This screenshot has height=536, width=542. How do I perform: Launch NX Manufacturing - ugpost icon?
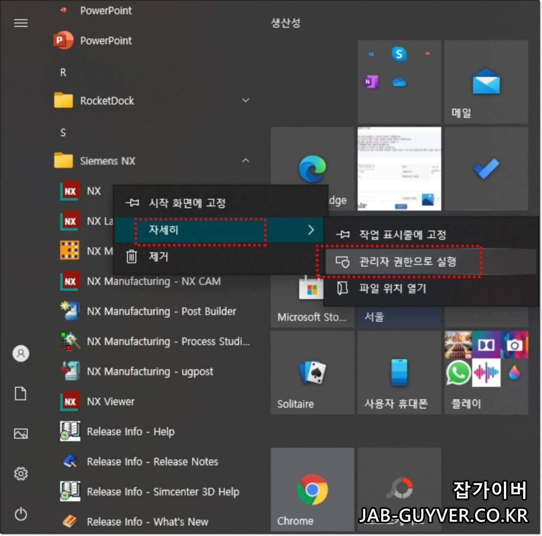pos(69,371)
